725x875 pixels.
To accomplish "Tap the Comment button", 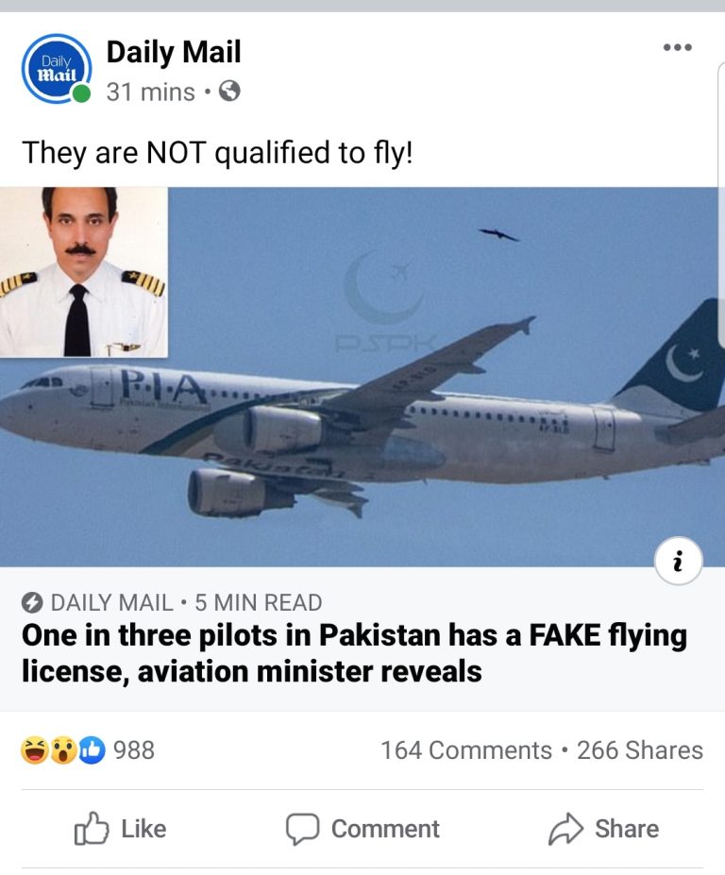I will (362, 829).
